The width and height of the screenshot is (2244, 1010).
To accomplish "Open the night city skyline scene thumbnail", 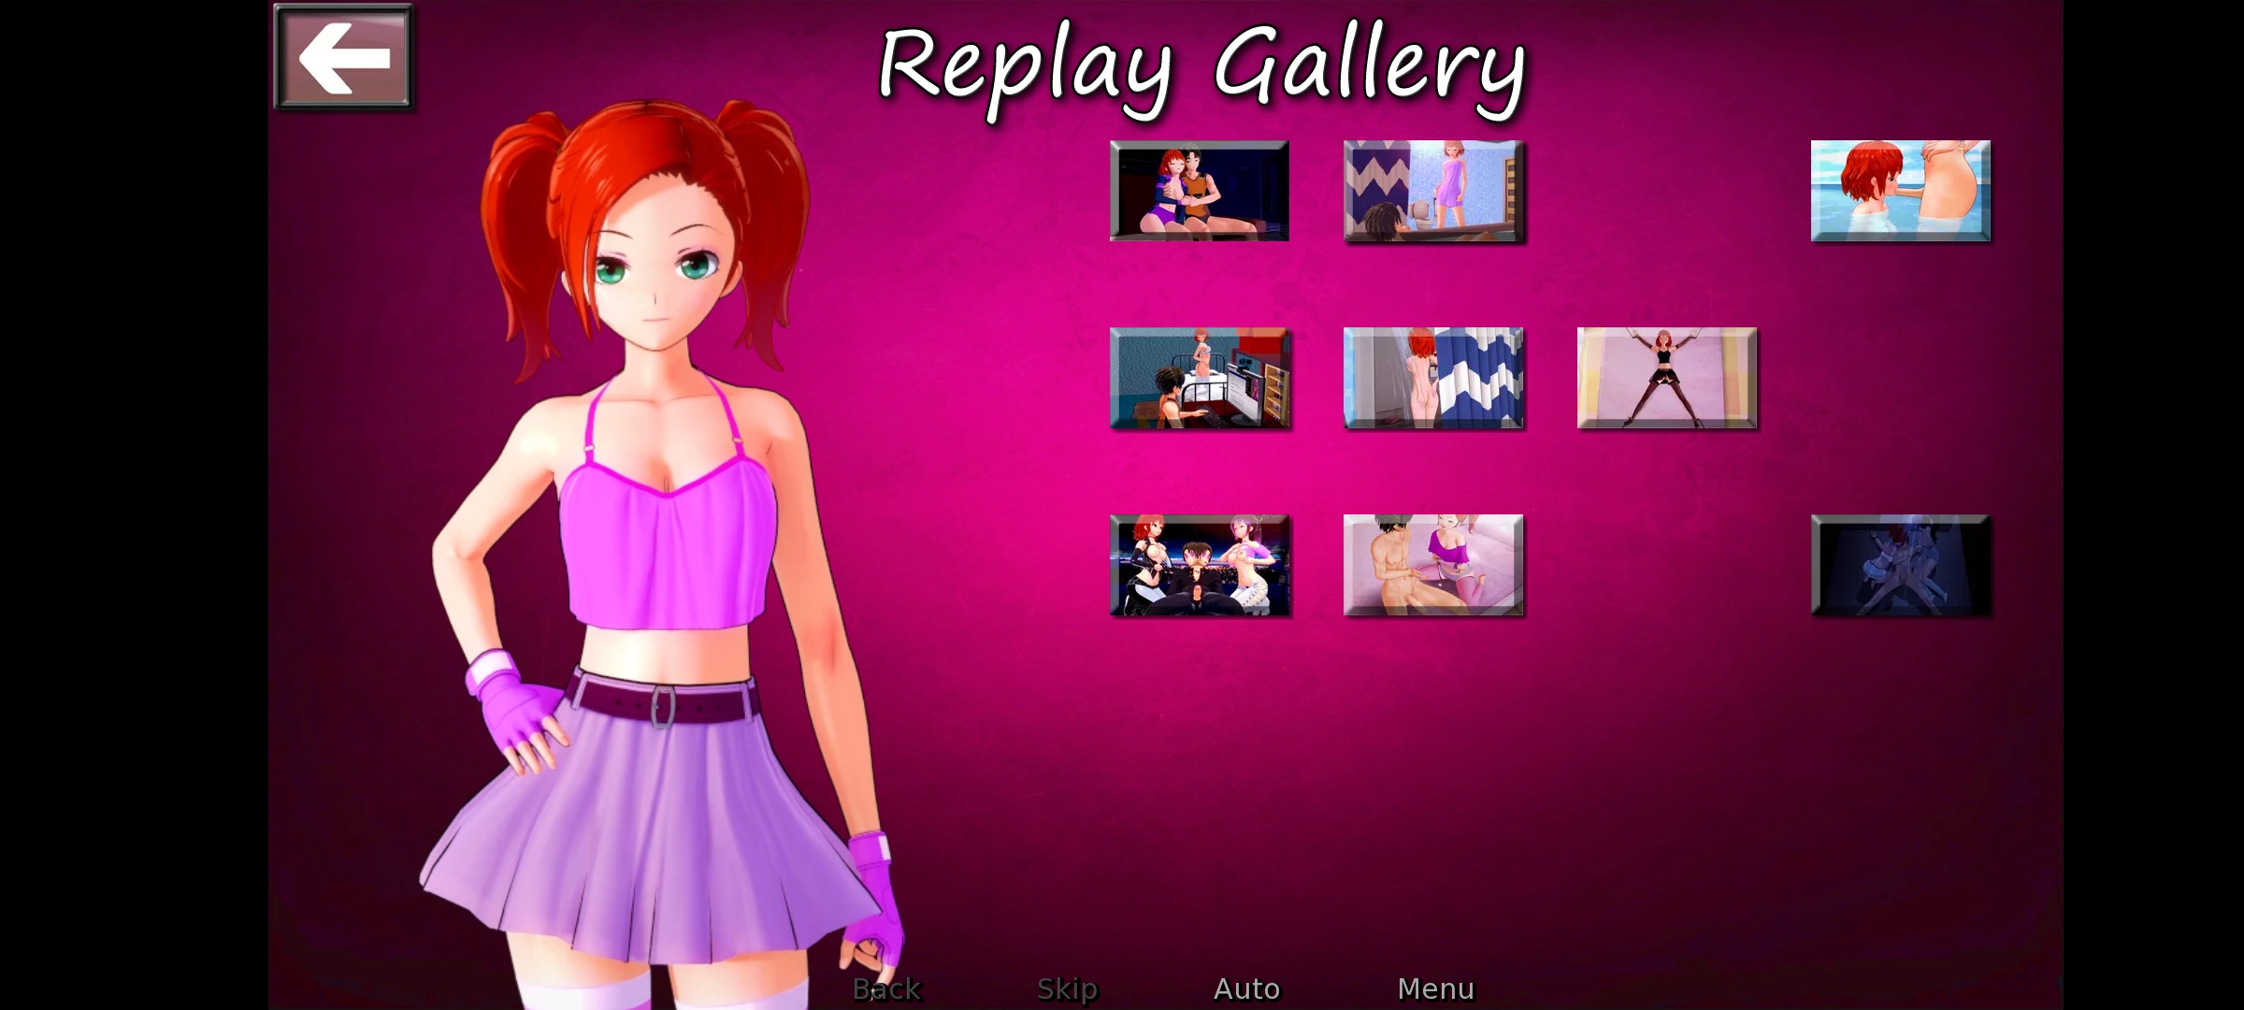I will 1200,565.
